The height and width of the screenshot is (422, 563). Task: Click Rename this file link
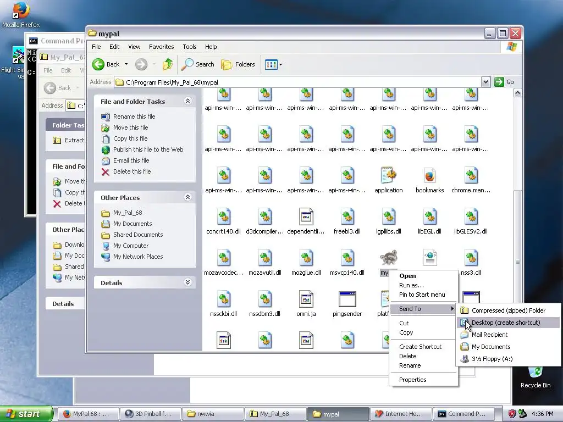(x=134, y=116)
